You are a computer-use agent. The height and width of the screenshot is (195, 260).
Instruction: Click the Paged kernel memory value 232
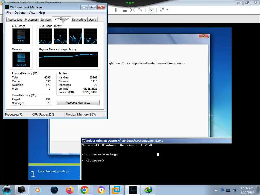pyautogui.click(x=48, y=99)
